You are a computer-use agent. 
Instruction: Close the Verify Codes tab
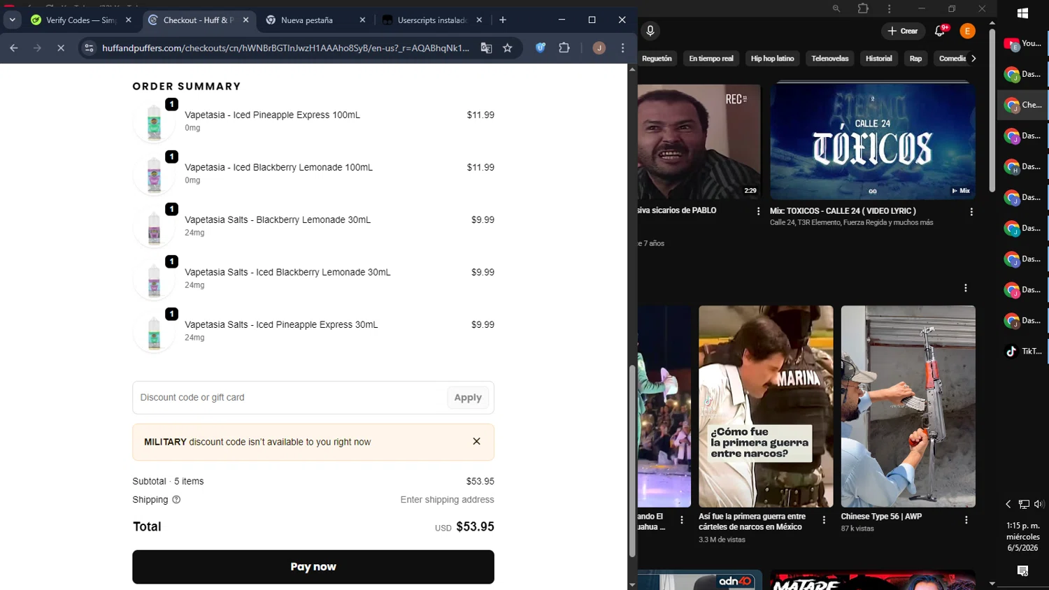point(129,20)
